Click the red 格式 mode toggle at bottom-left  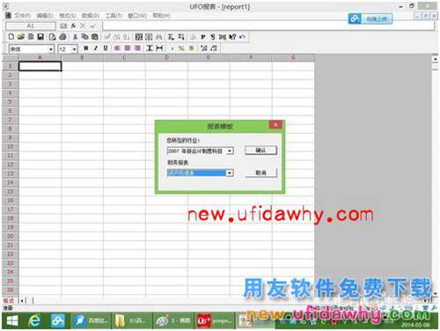pyautogui.click(x=9, y=301)
